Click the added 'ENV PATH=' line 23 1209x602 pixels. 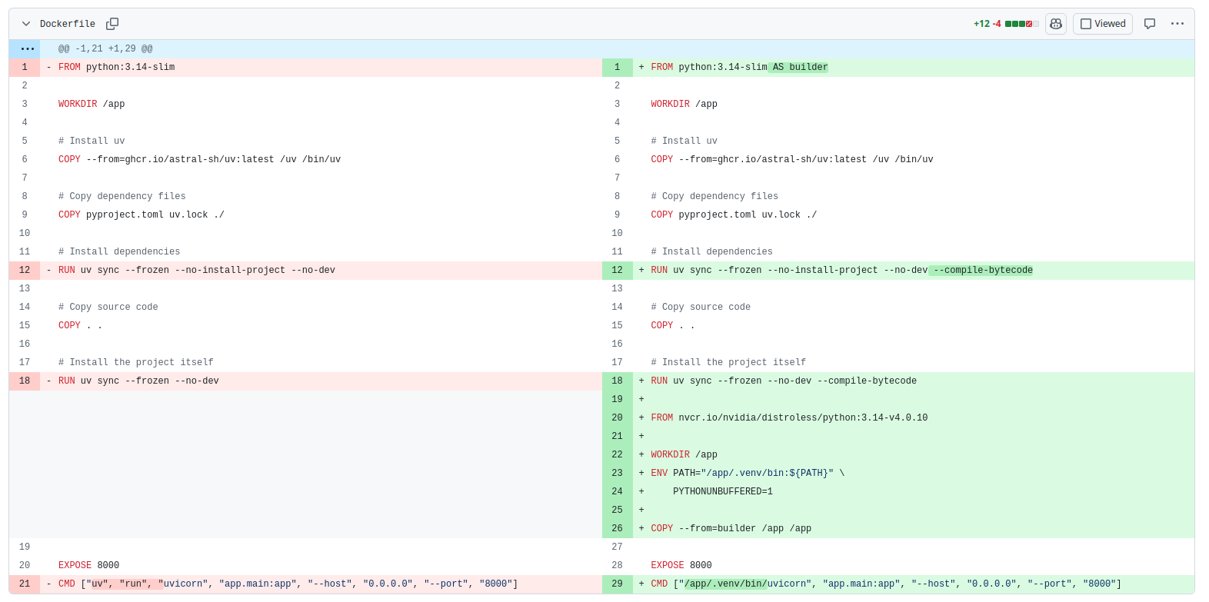coord(748,473)
